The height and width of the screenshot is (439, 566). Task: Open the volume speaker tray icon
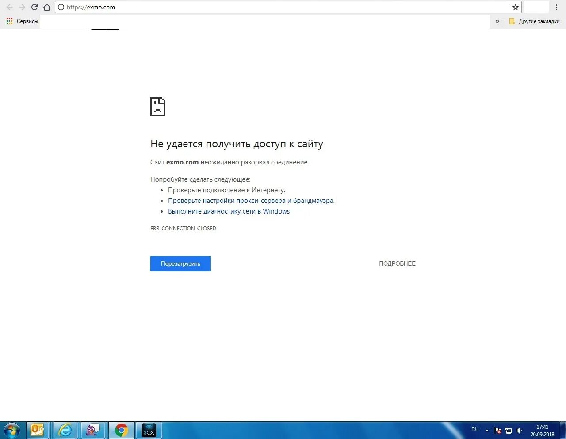520,431
